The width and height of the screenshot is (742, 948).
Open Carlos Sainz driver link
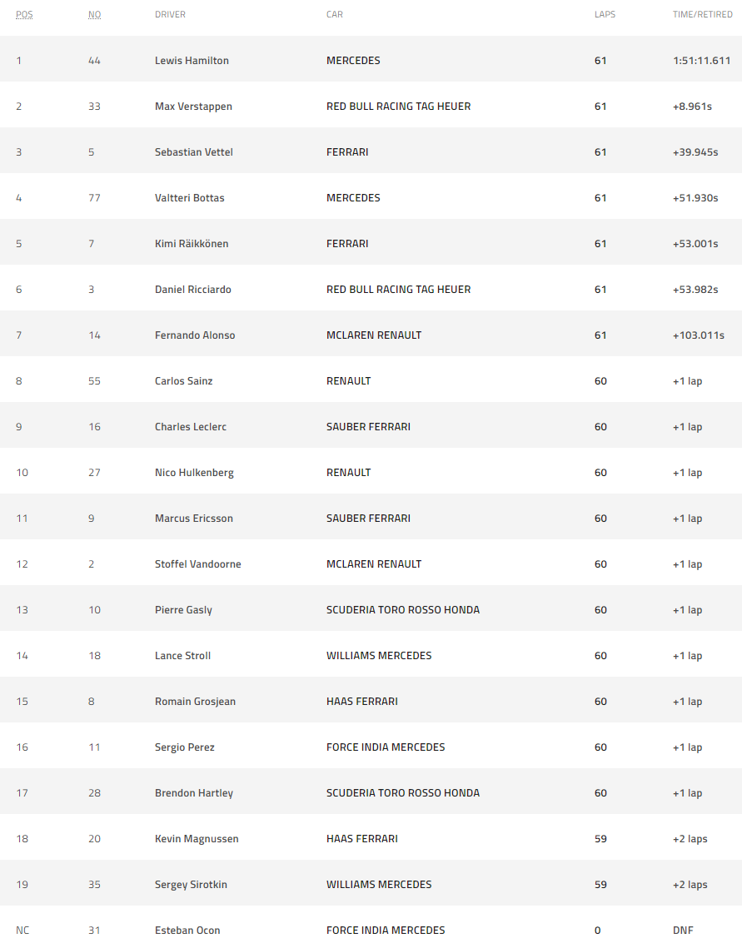(x=183, y=381)
